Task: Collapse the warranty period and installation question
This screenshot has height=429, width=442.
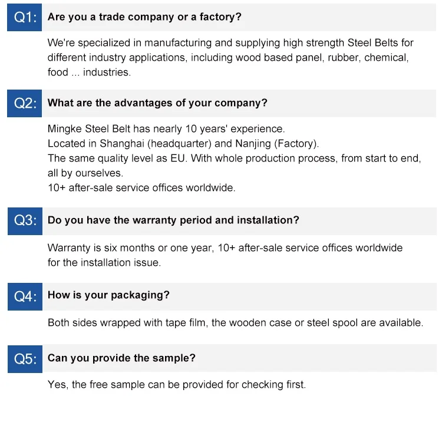Action: click(173, 220)
